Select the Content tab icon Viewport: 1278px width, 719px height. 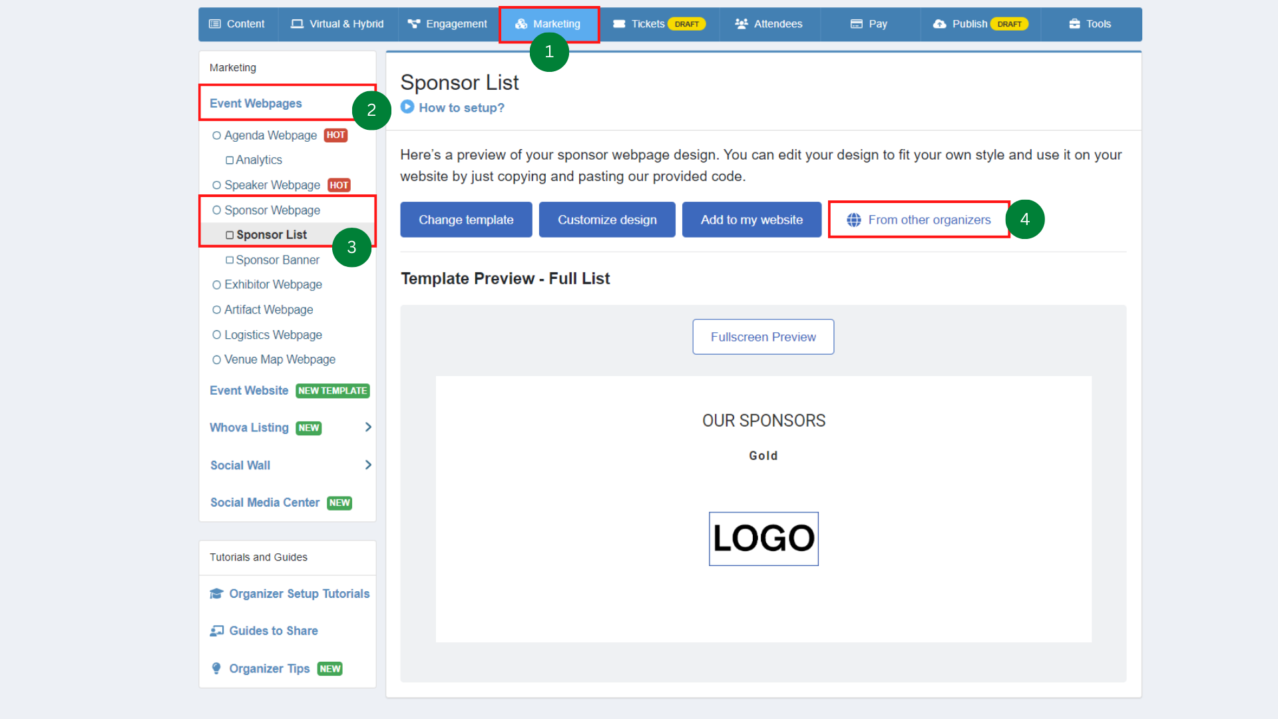click(214, 23)
